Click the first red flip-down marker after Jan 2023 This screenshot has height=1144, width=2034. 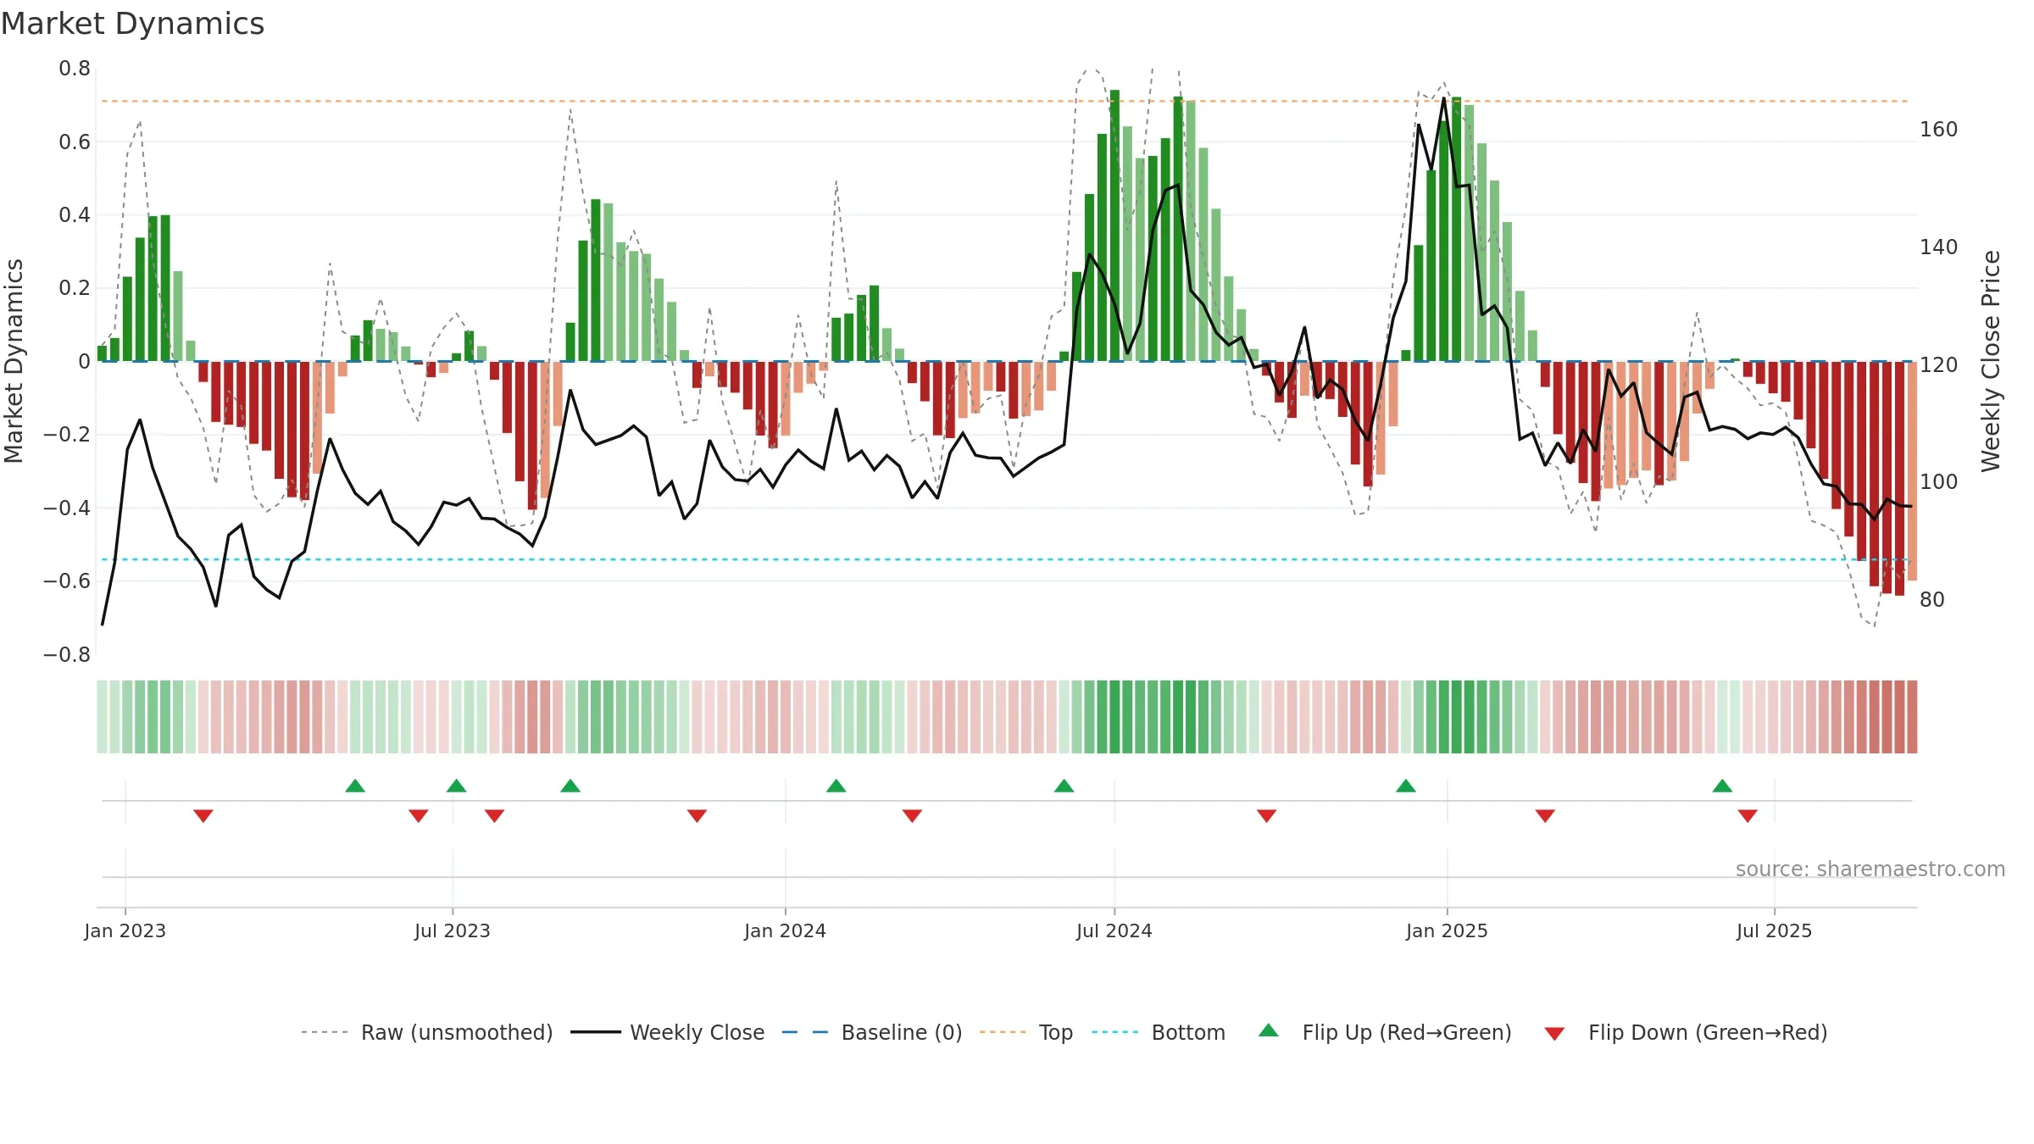click(203, 815)
